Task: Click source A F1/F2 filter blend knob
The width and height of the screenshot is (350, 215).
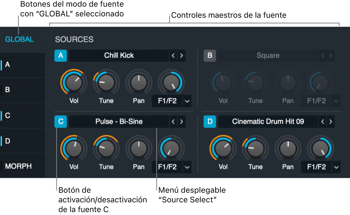Action: (x=171, y=82)
